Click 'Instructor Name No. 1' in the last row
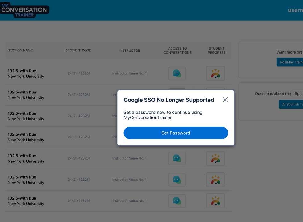This screenshot has height=222, width=303. pos(129,201)
